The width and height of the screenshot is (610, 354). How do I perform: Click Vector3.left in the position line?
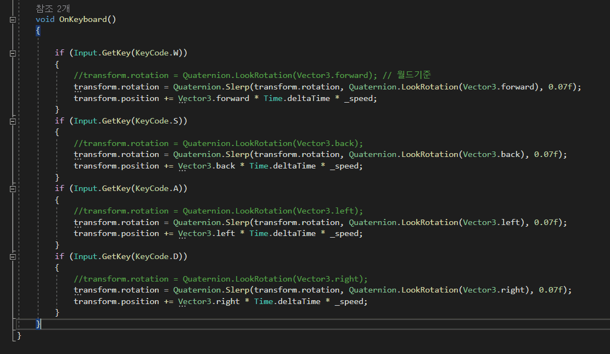pos(206,233)
